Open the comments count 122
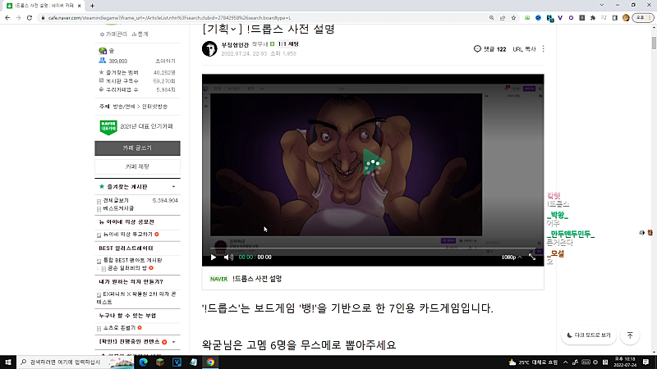The image size is (657, 369). pos(489,49)
